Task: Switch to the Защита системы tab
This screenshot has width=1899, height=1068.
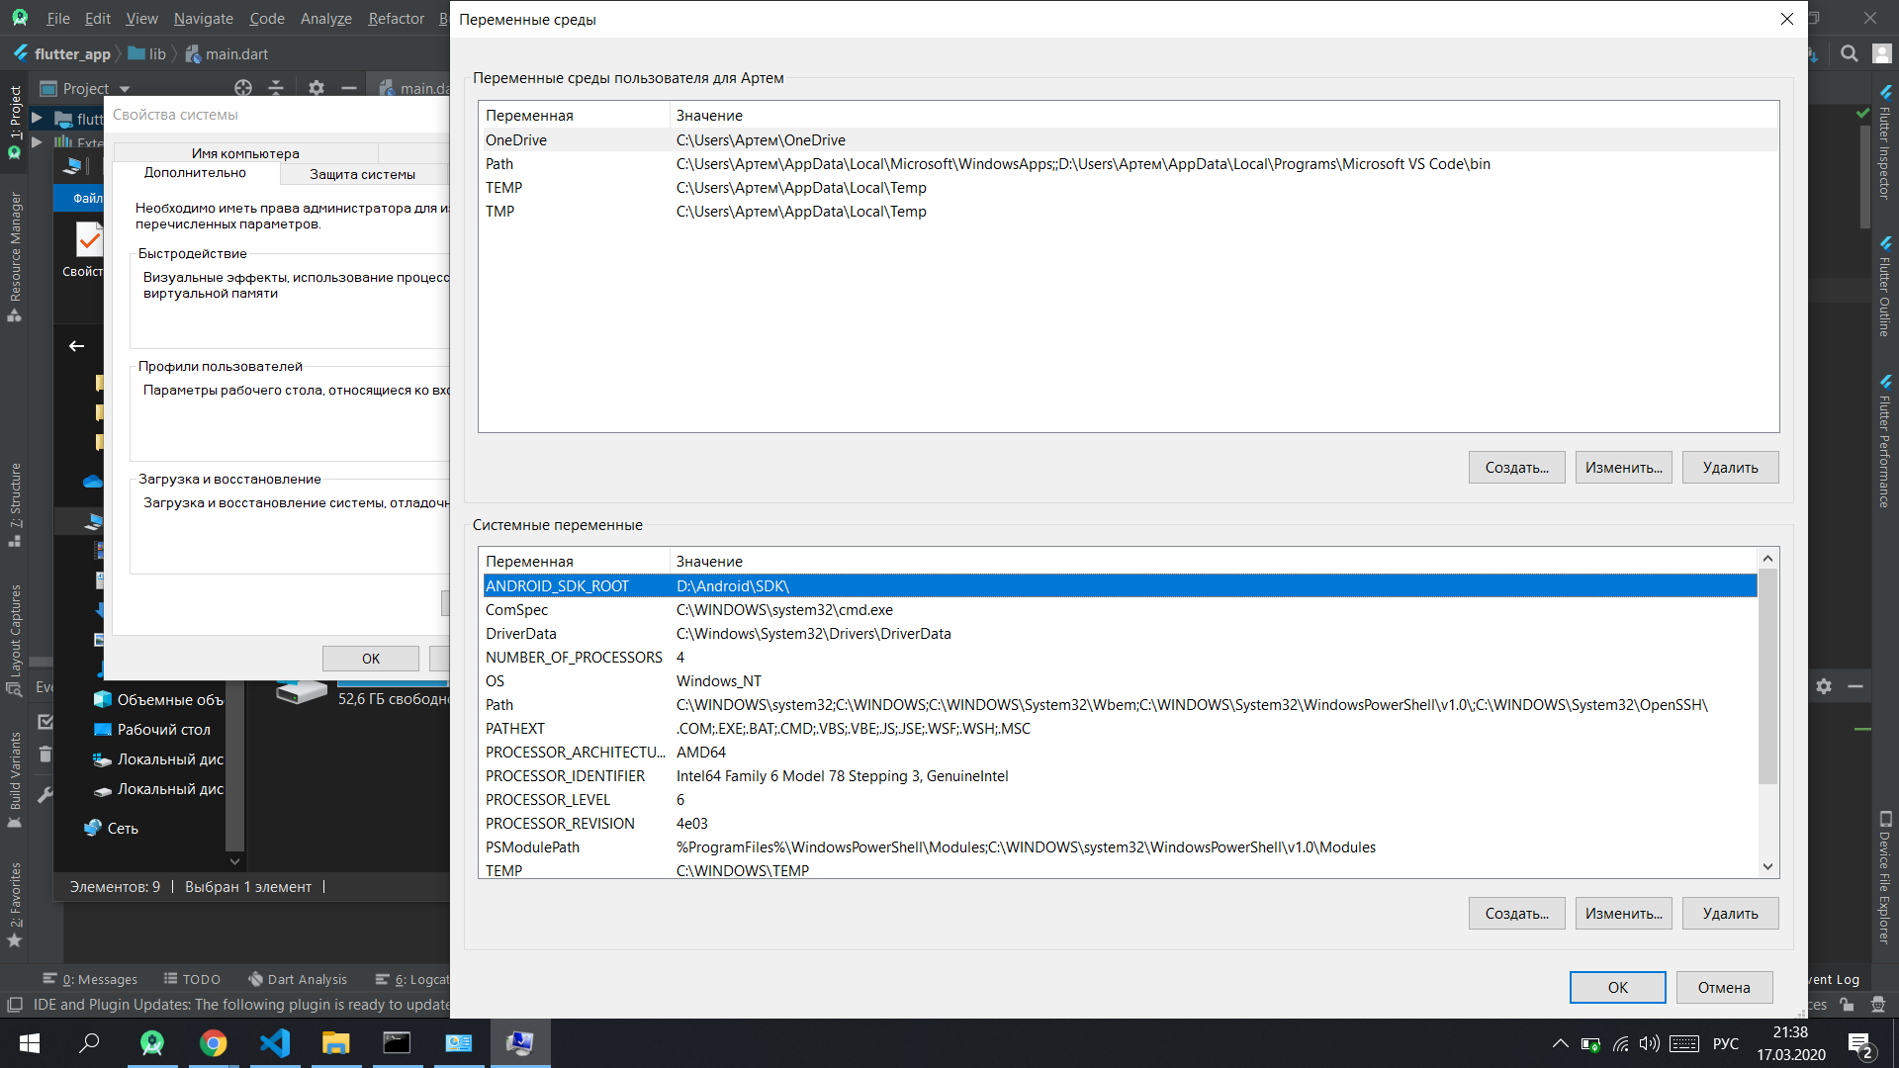Action: [362, 174]
